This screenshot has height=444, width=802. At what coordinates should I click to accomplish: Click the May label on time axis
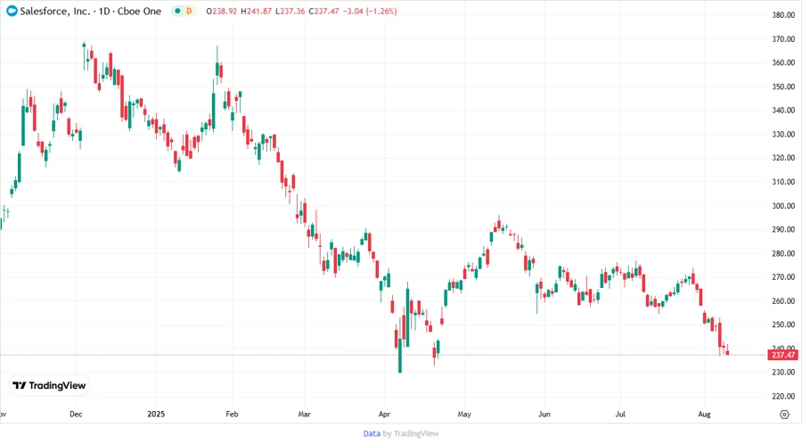(x=464, y=414)
